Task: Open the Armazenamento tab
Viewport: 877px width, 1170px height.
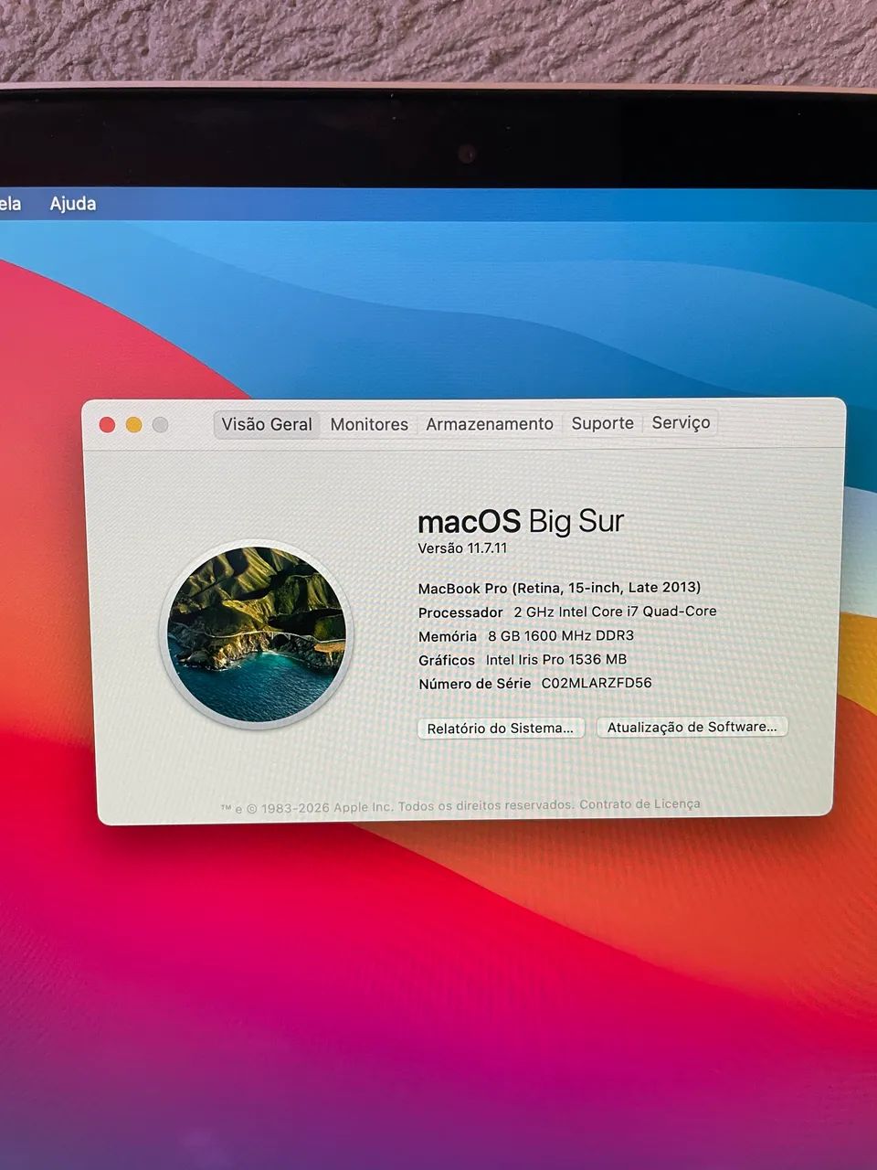Action: click(x=490, y=424)
